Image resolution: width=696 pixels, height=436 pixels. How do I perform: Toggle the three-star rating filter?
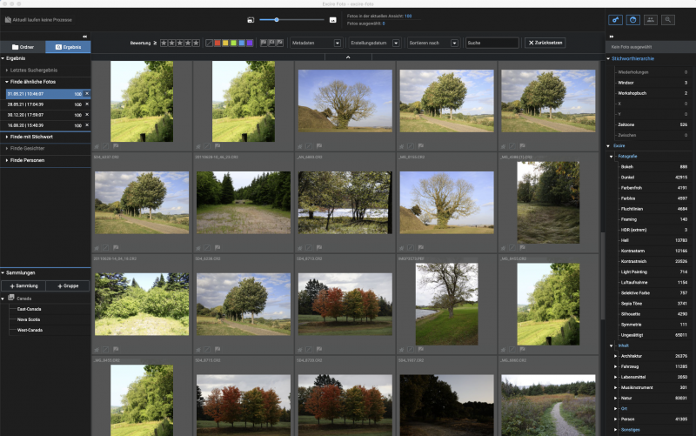(x=180, y=43)
